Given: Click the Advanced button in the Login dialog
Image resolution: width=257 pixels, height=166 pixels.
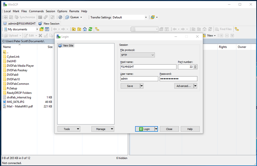Looking at the screenshot, I should pyautogui.click(x=184, y=86).
